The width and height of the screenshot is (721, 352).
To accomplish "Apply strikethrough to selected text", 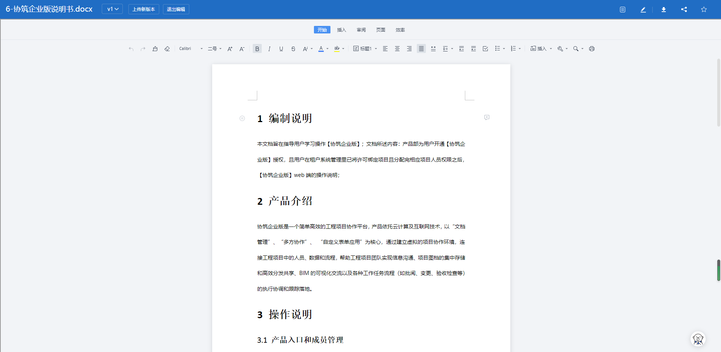I will 293,48.
